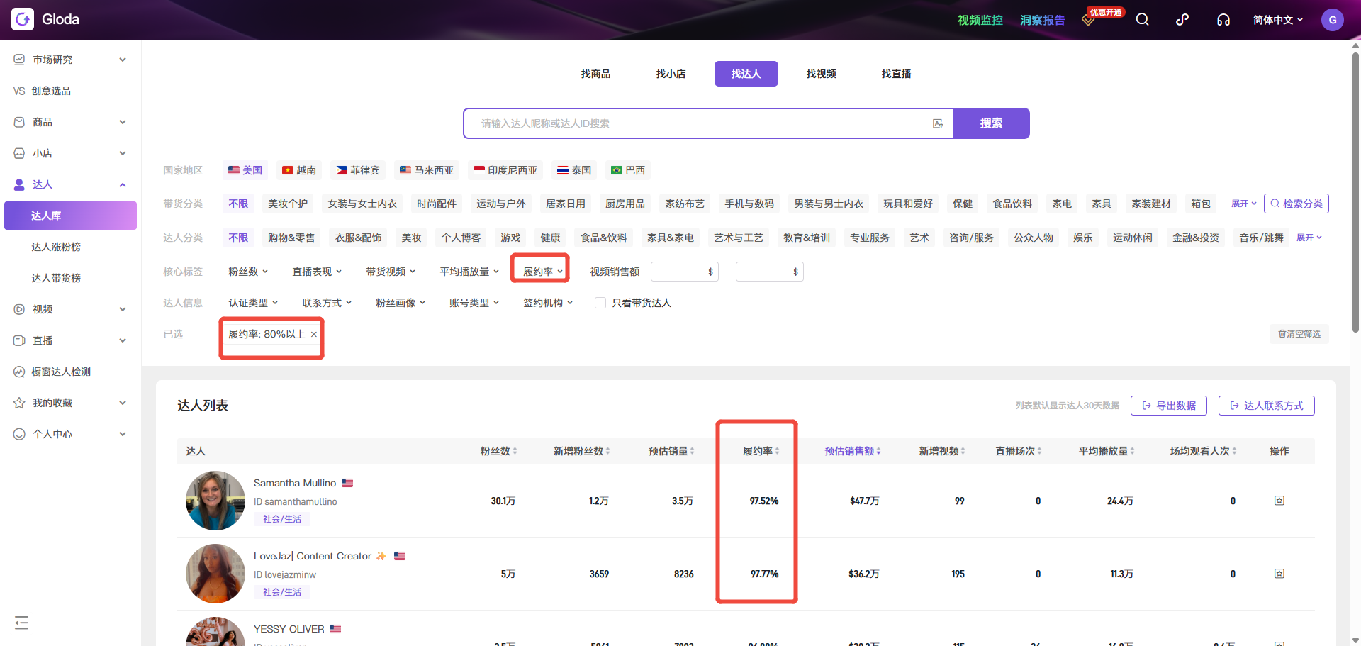Screen dimensions: 1361x646
Task: Select the 不限 chip under 带货分类
Action: (237, 204)
